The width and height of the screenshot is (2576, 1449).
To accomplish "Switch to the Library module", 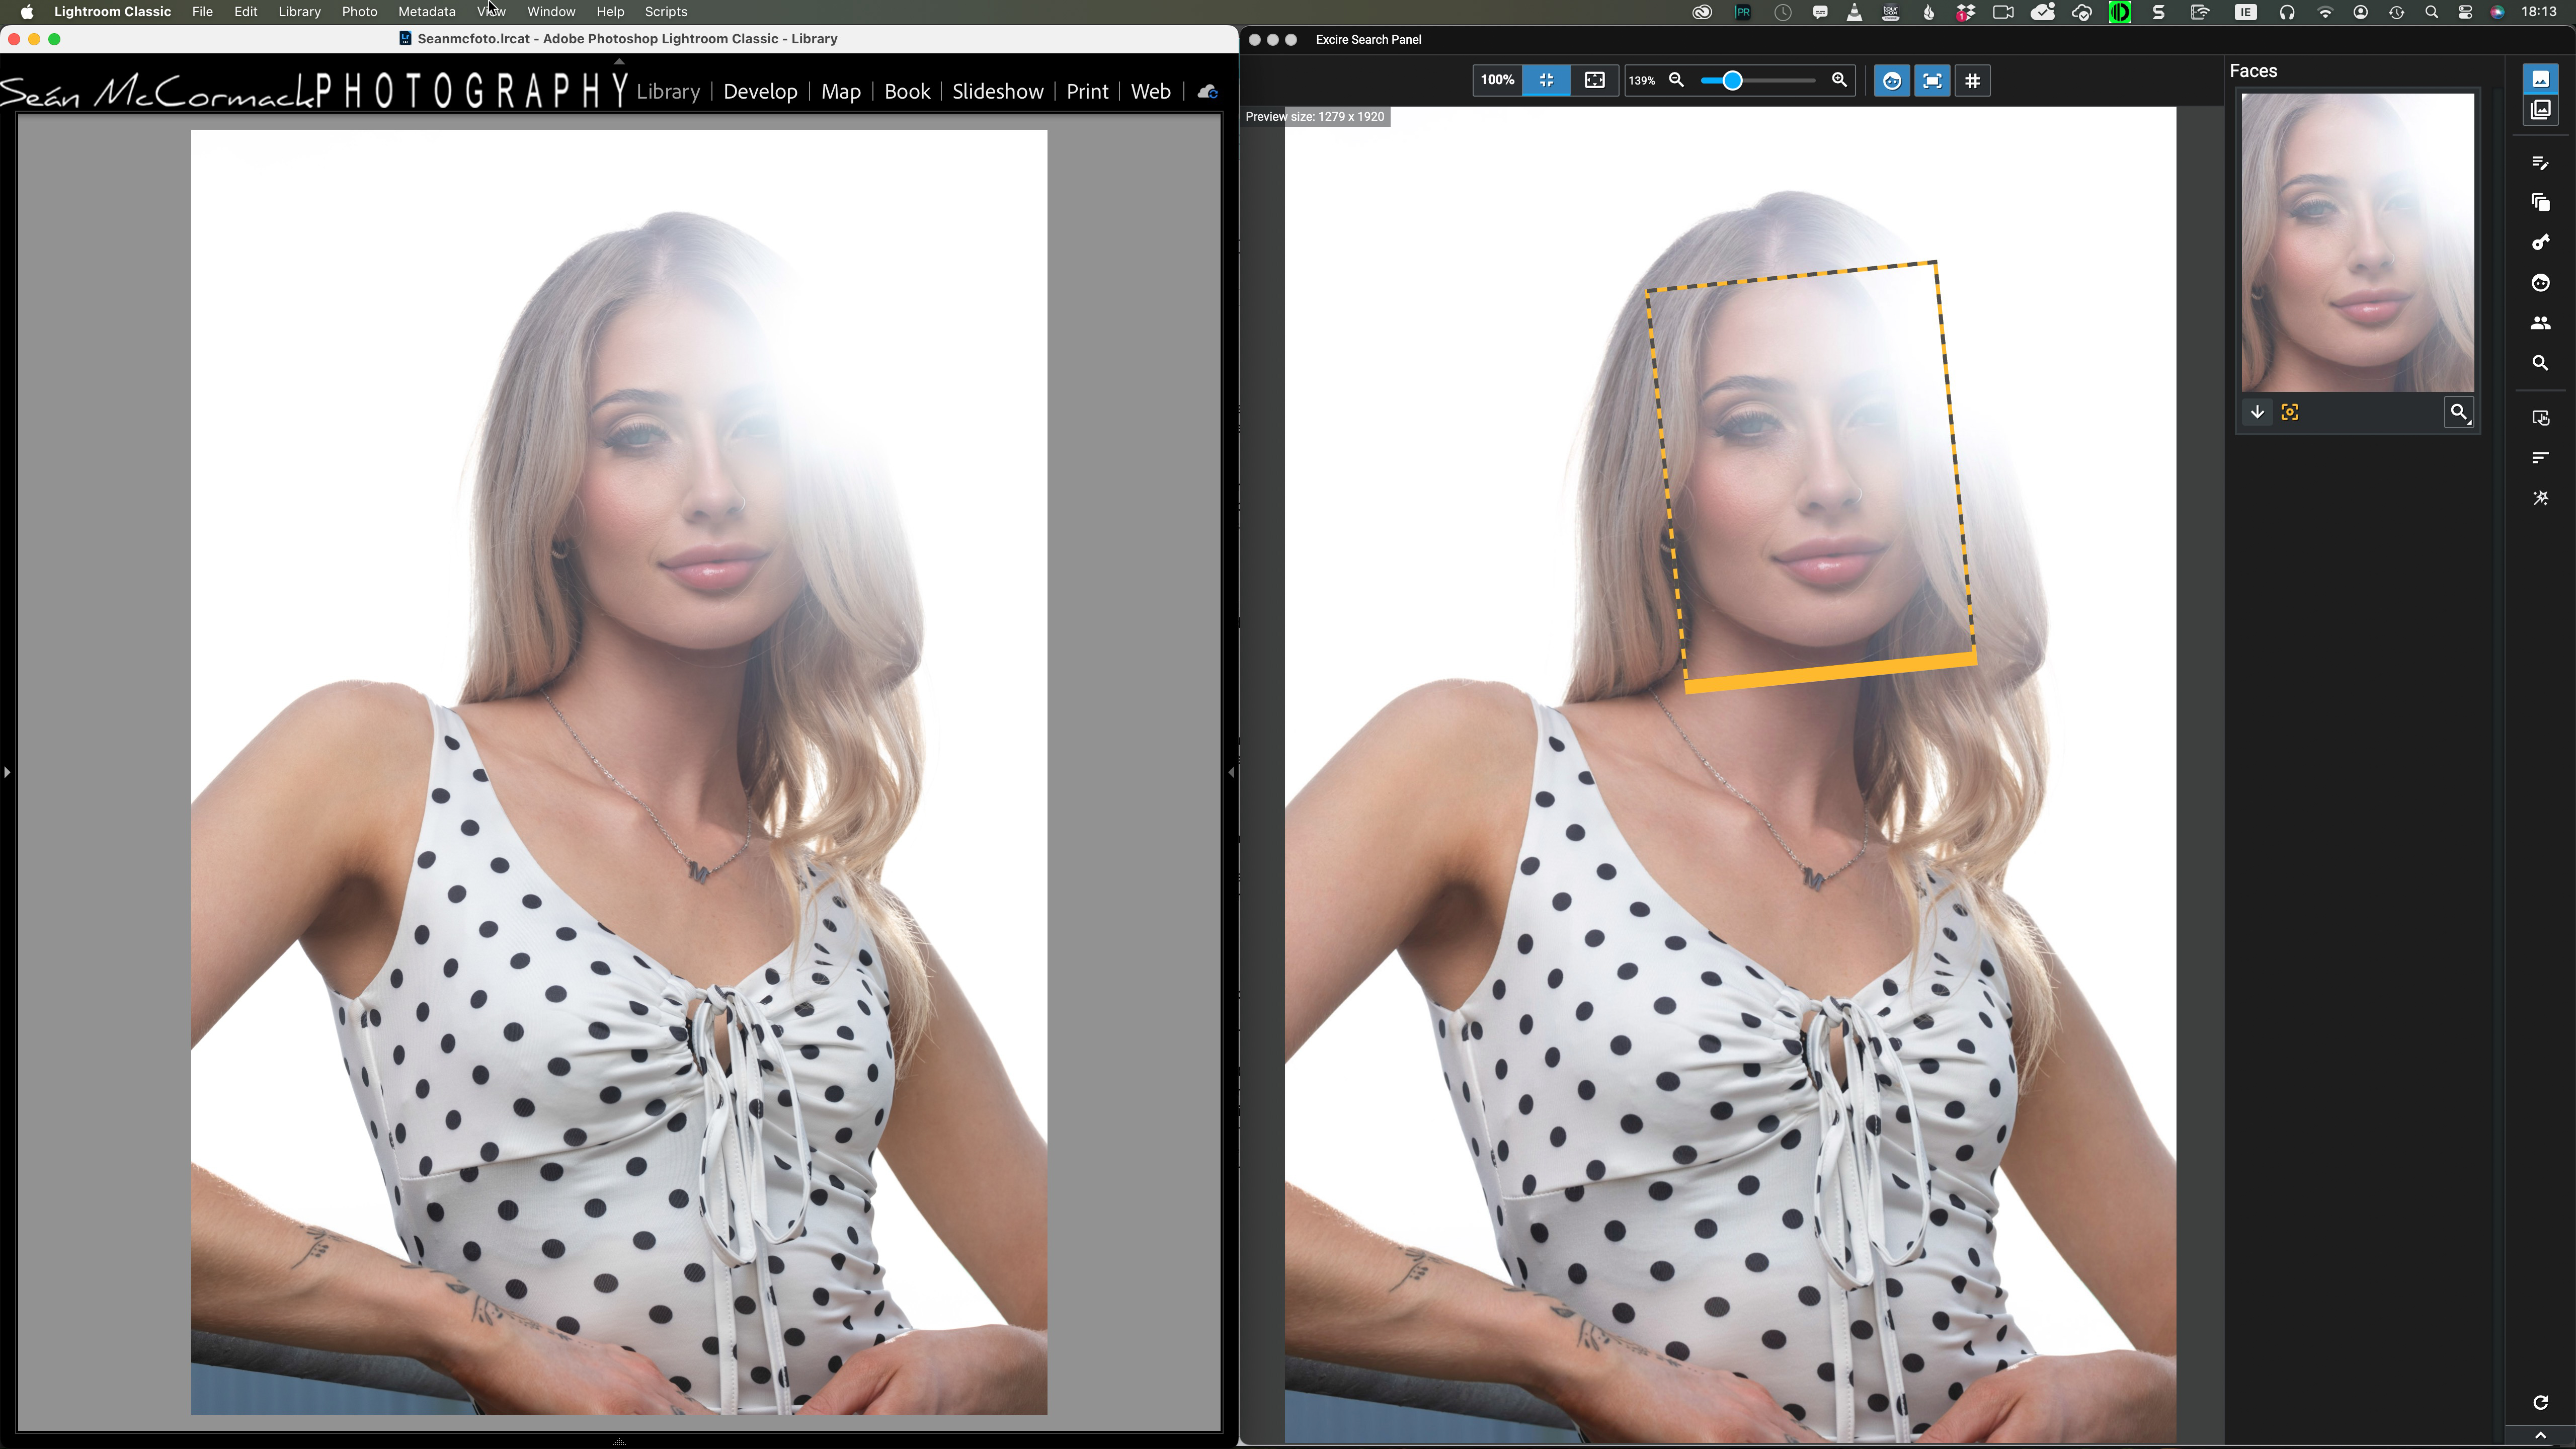I will point(668,92).
